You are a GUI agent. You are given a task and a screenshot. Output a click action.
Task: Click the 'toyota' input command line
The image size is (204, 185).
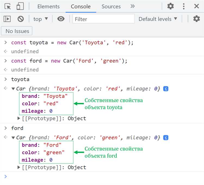20,79
